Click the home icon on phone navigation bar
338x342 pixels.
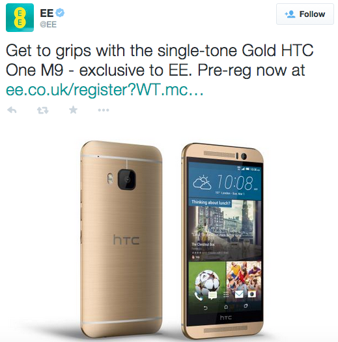click(x=226, y=307)
